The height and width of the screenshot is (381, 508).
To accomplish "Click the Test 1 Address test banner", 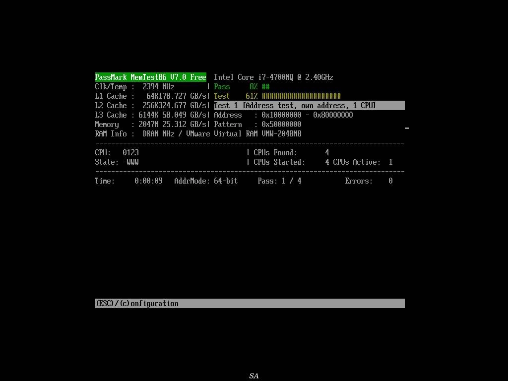I will click(310, 105).
